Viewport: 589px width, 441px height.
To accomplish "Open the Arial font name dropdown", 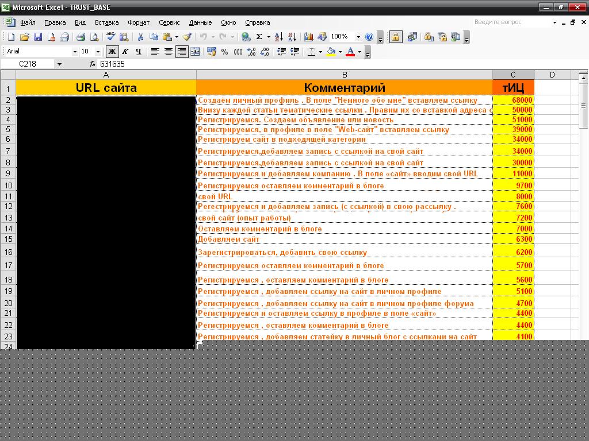I will (x=75, y=52).
